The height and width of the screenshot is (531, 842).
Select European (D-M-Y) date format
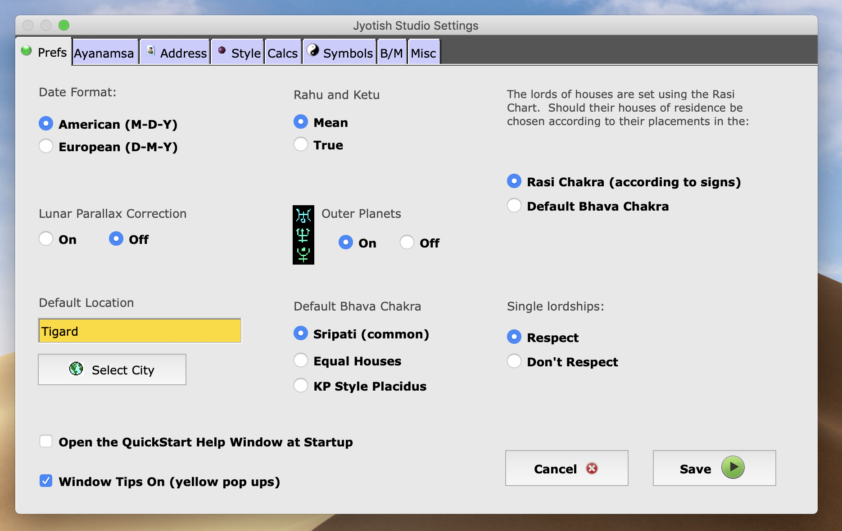(x=46, y=146)
